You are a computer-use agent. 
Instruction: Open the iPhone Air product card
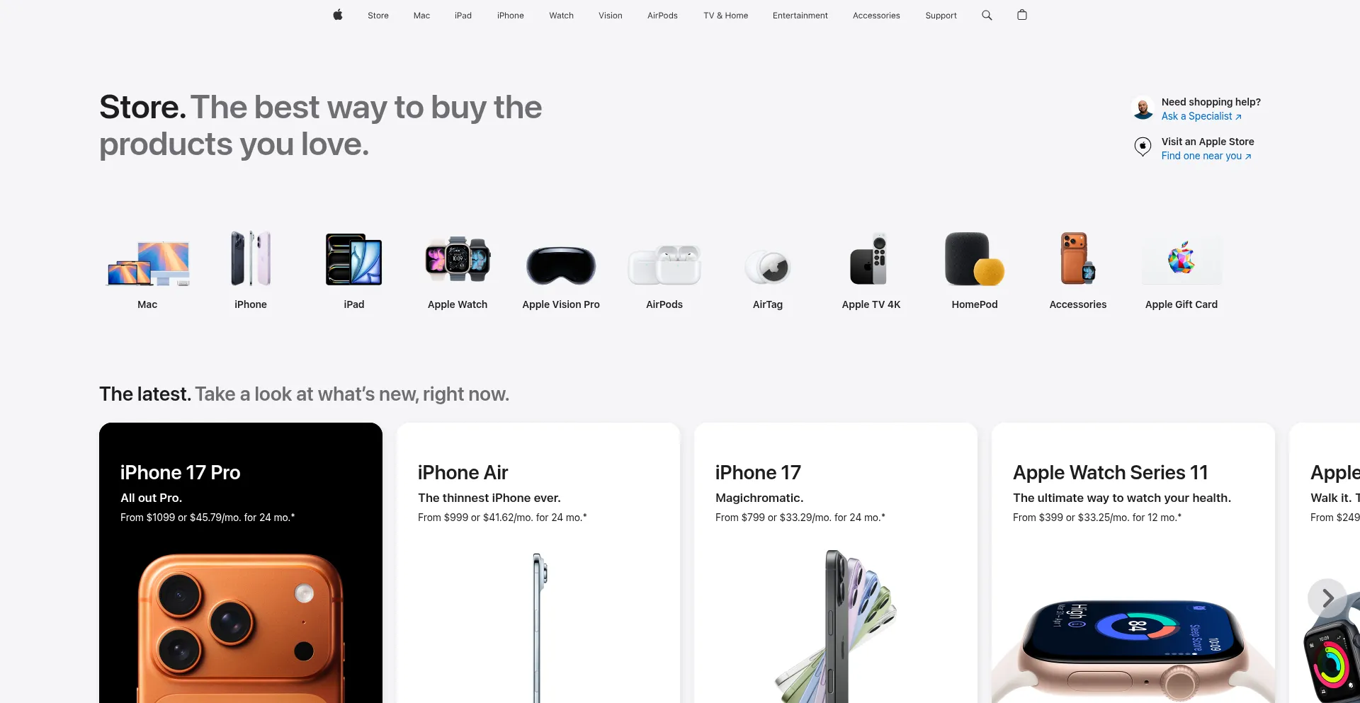click(x=538, y=563)
